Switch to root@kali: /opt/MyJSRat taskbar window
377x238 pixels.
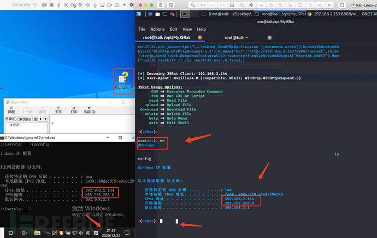281,14
